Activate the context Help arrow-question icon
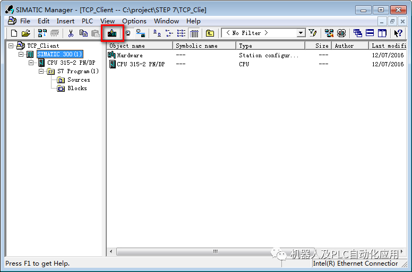This screenshot has height=272, width=412. [x=398, y=33]
